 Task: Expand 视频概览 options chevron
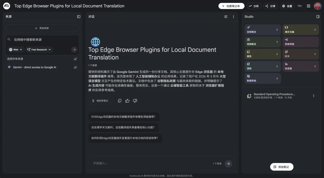click(277, 42)
